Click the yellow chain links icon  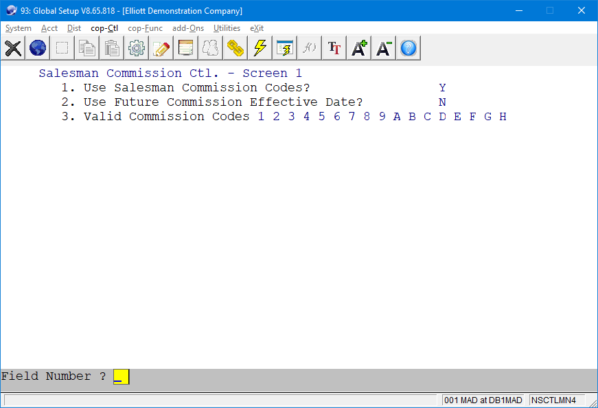pos(235,48)
